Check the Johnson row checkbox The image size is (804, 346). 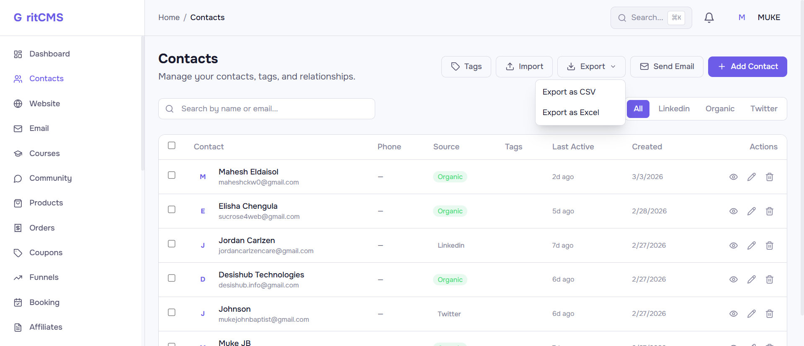point(172,313)
